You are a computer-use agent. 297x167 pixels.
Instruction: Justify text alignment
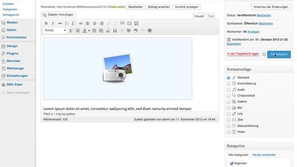tap(77, 31)
